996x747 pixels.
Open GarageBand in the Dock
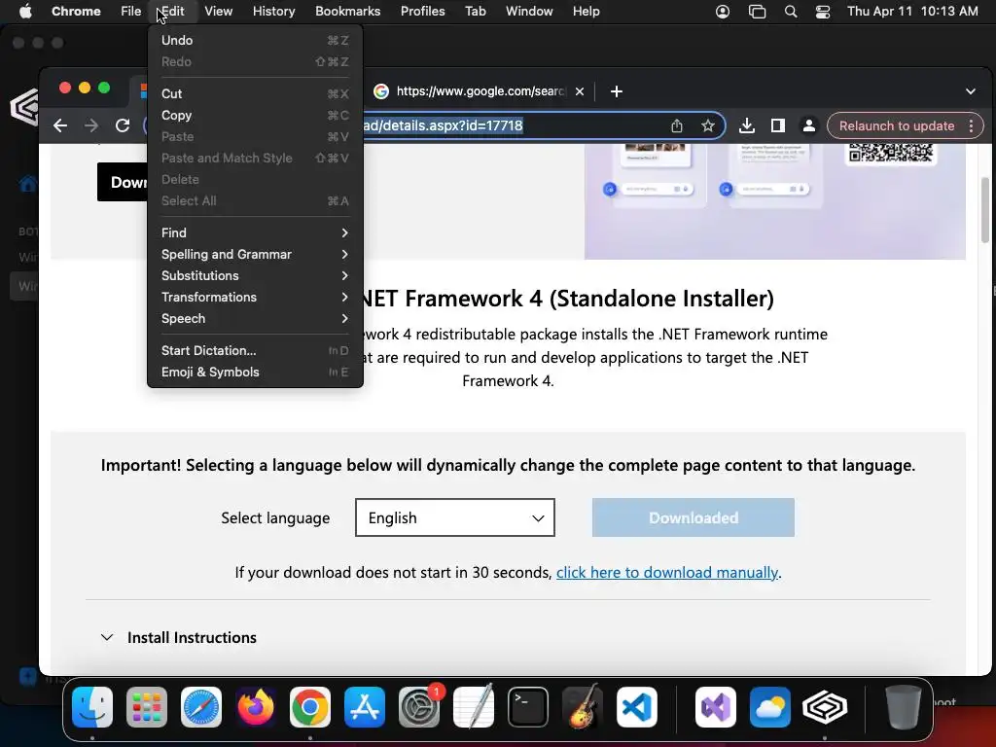tap(583, 707)
